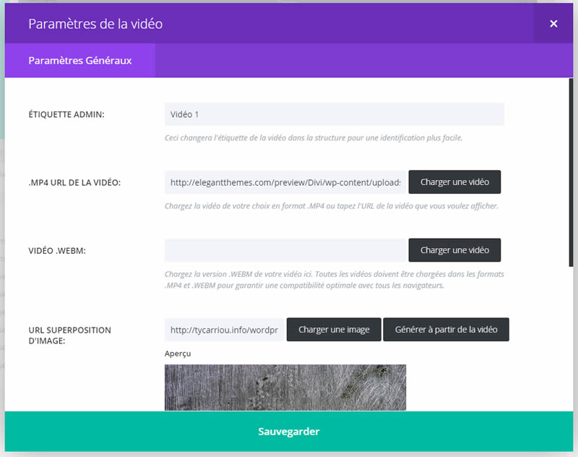This screenshot has height=457, width=578.
Task: Click the URL SUPERPOSITION D'IMAGE label
Action: point(69,336)
